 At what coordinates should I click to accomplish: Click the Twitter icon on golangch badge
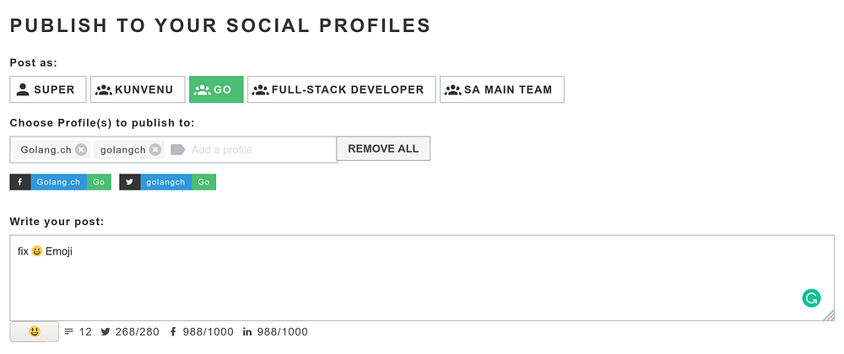[130, 182]
